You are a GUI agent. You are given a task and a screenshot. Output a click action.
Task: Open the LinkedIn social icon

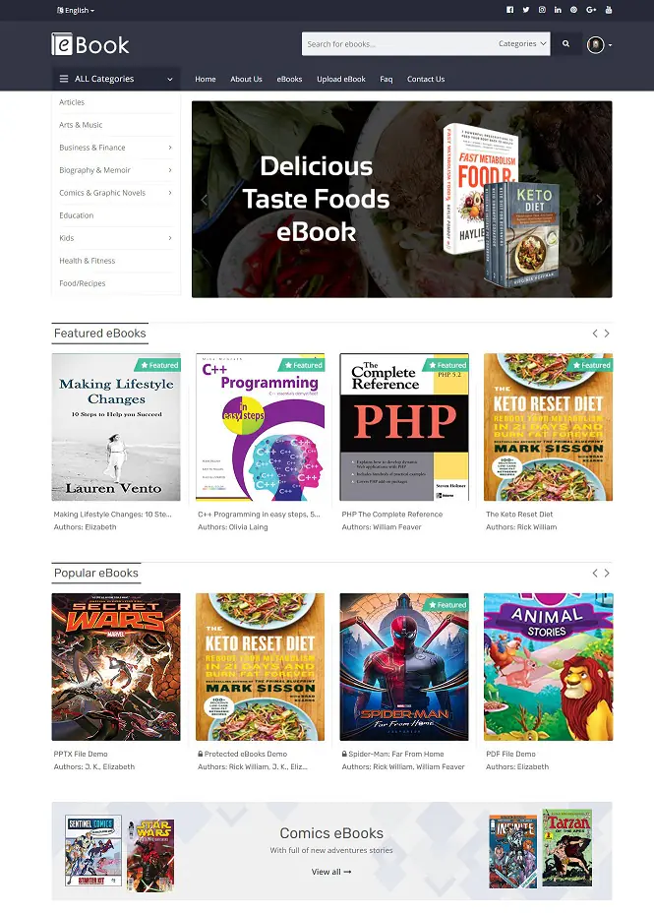pos(558,10)
